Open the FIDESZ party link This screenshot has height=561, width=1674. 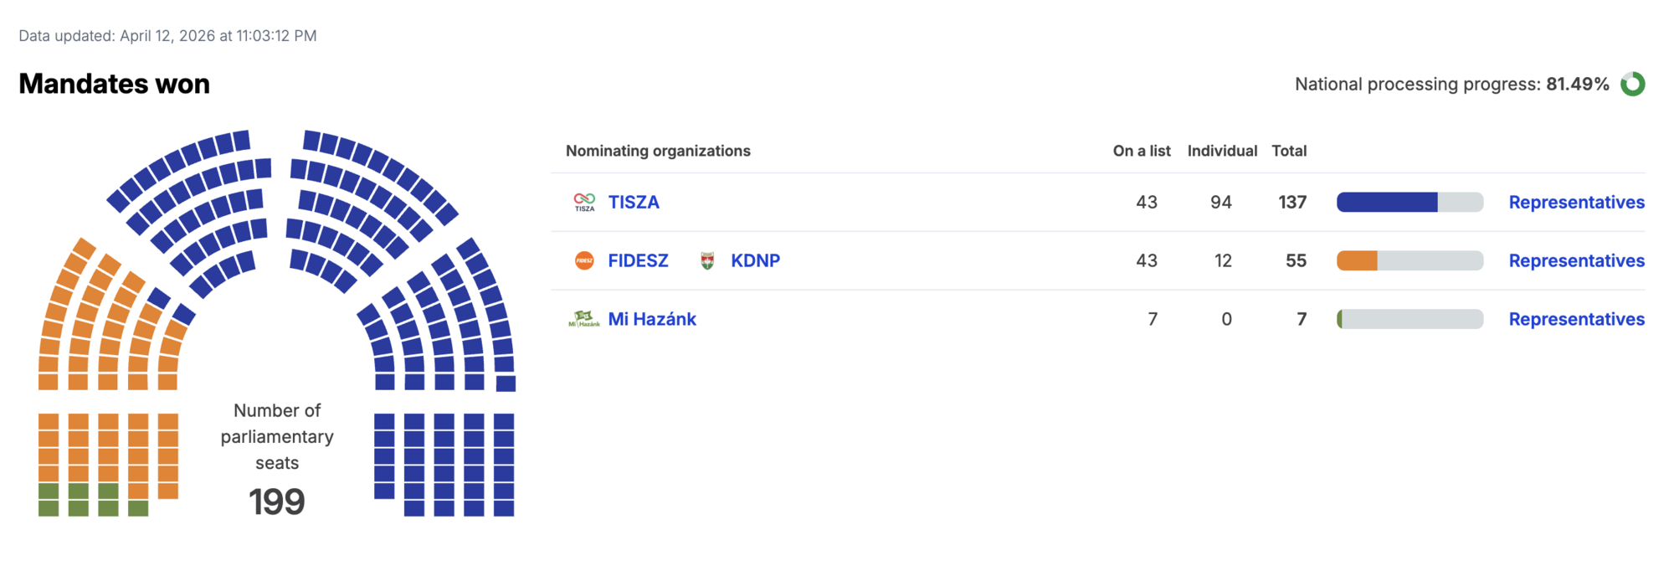[638, 260]
